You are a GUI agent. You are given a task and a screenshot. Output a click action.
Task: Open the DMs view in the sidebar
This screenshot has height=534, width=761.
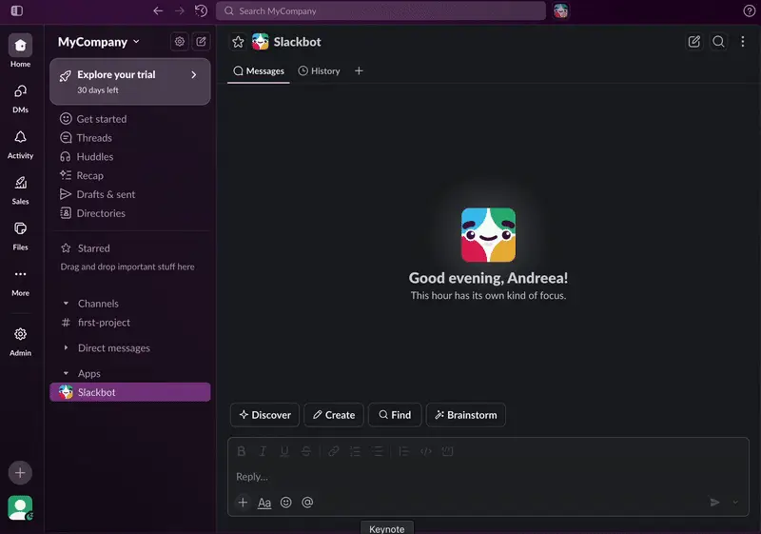coord(20,97)
